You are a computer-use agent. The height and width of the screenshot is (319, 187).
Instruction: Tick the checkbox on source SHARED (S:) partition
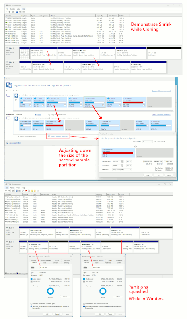pos(144,105)
